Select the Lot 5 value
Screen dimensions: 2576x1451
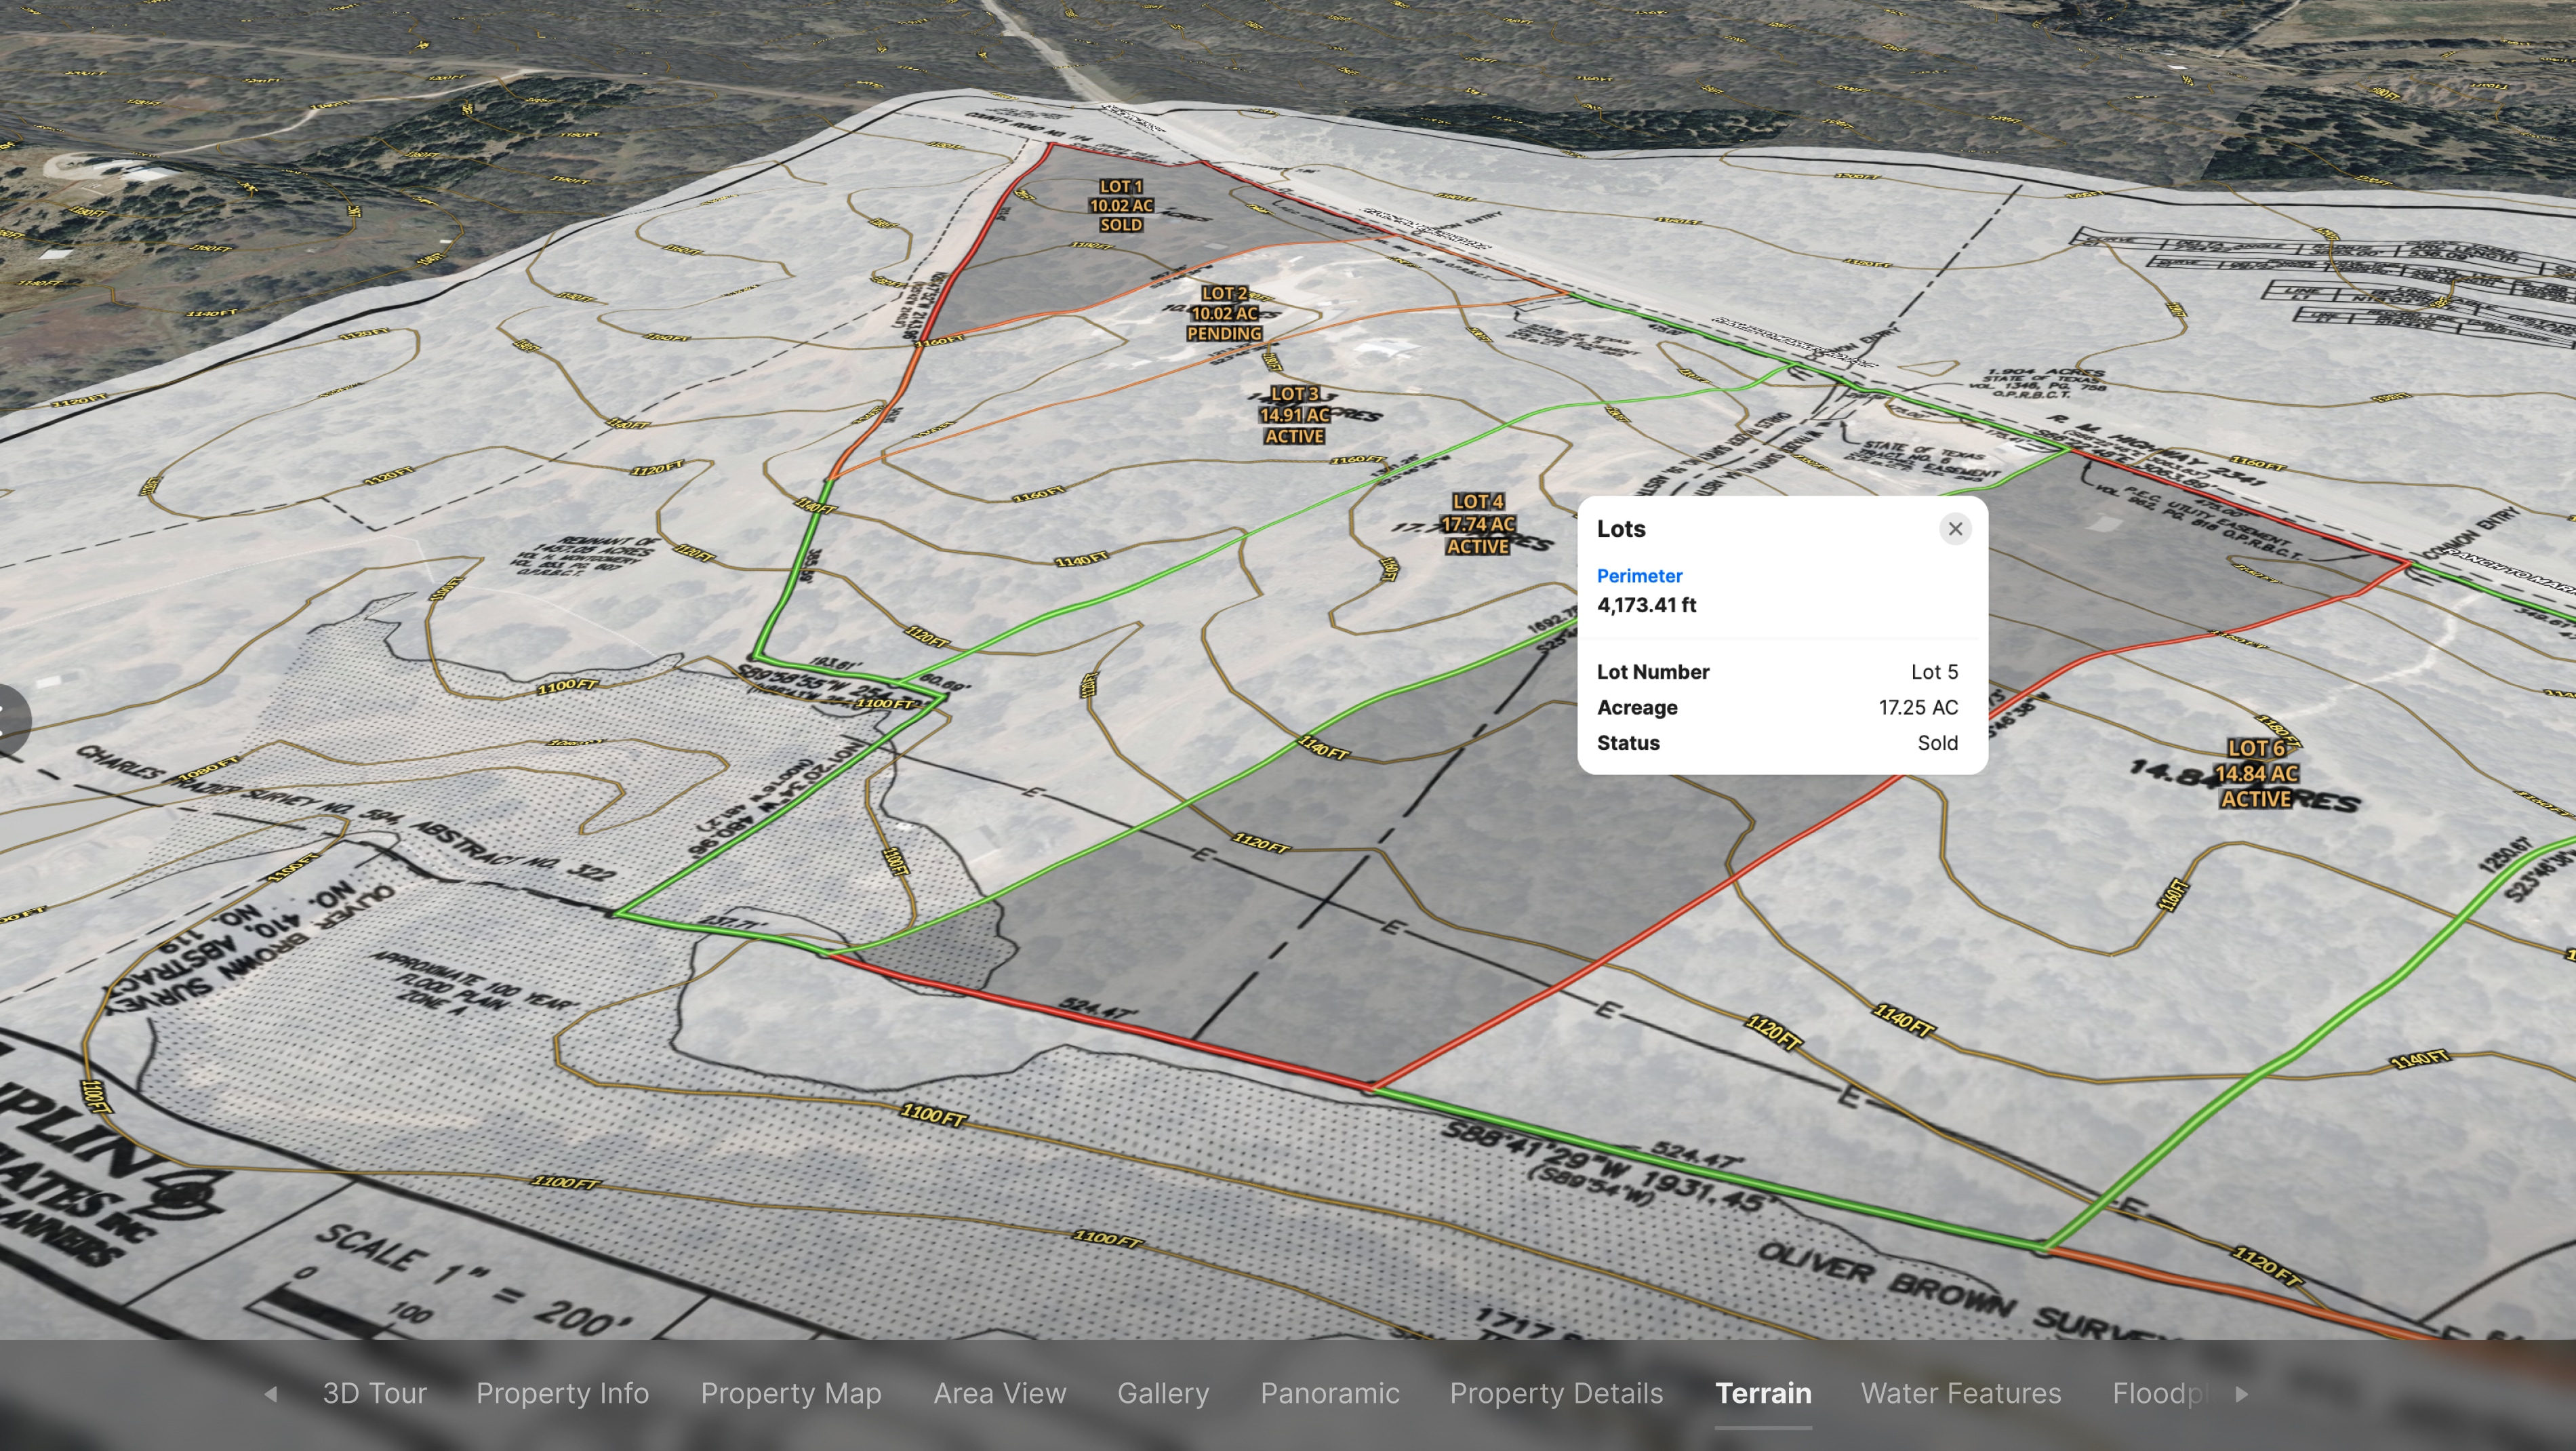(1934, 672)
